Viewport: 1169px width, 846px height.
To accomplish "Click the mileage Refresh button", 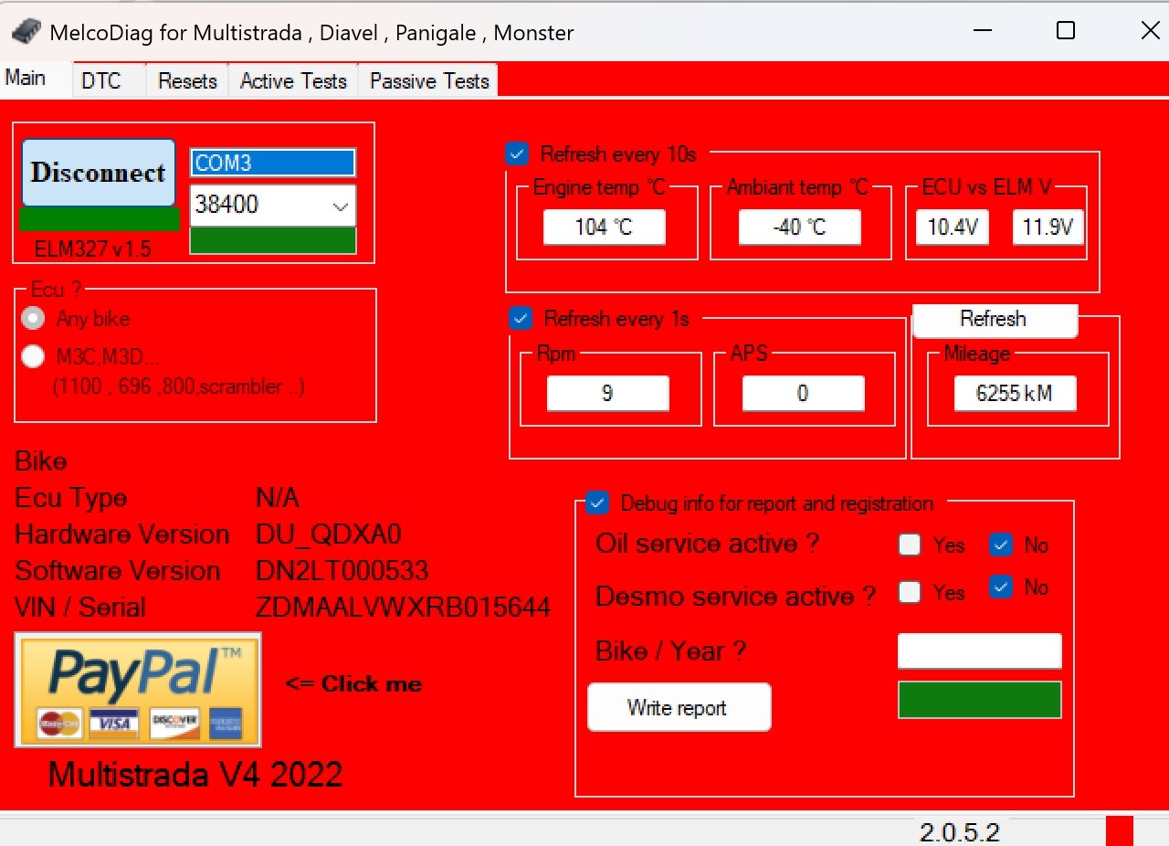I will coord(995,319).
